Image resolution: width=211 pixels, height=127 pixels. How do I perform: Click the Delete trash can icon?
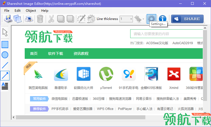(x=40, y=19)
